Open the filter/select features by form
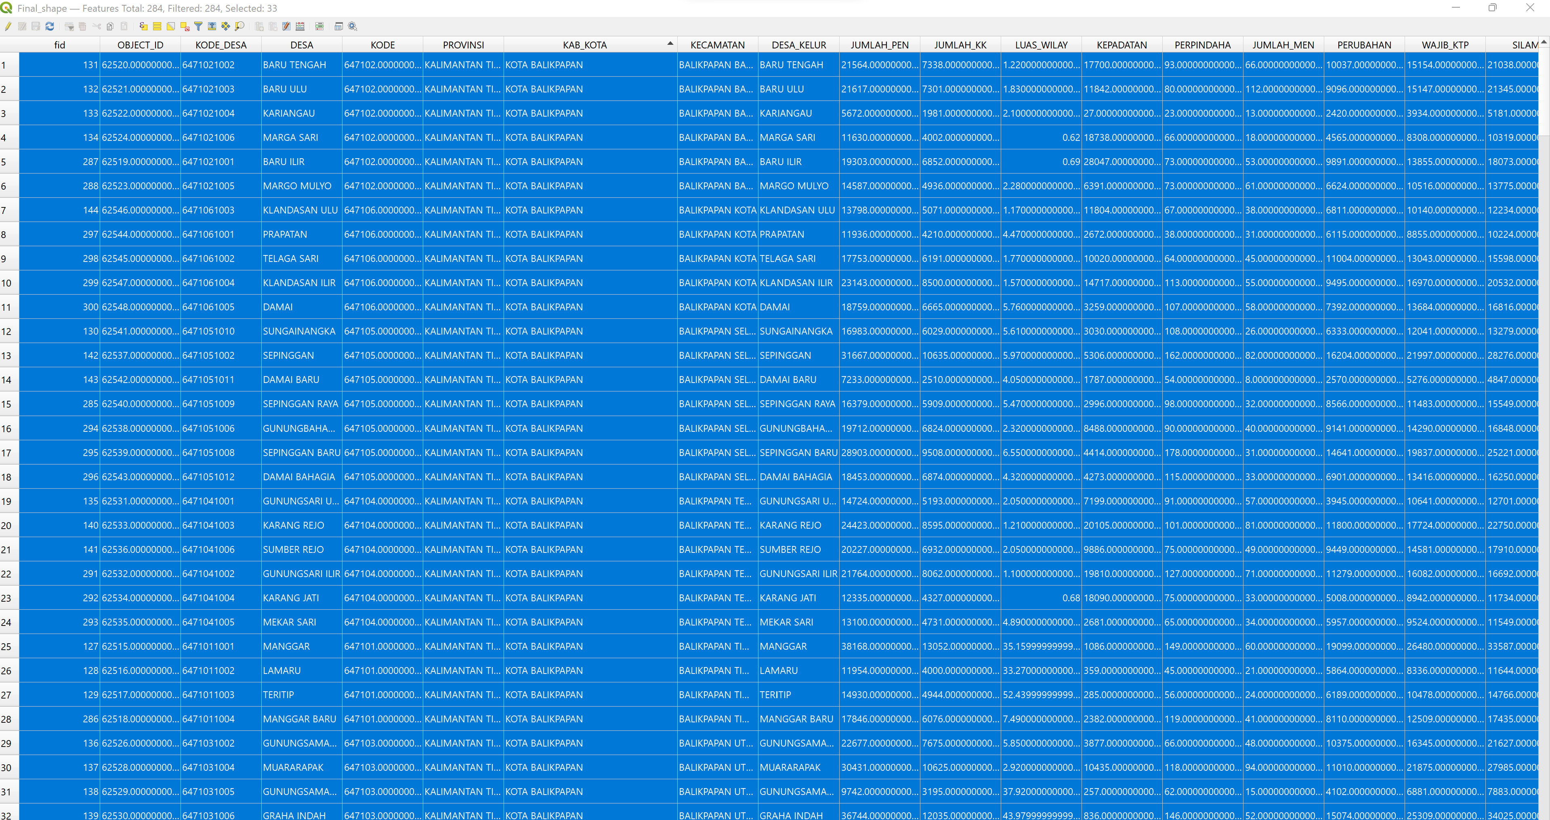This screenshot has height=820, width=1550. pyautogui.click(x=198, y=27)
